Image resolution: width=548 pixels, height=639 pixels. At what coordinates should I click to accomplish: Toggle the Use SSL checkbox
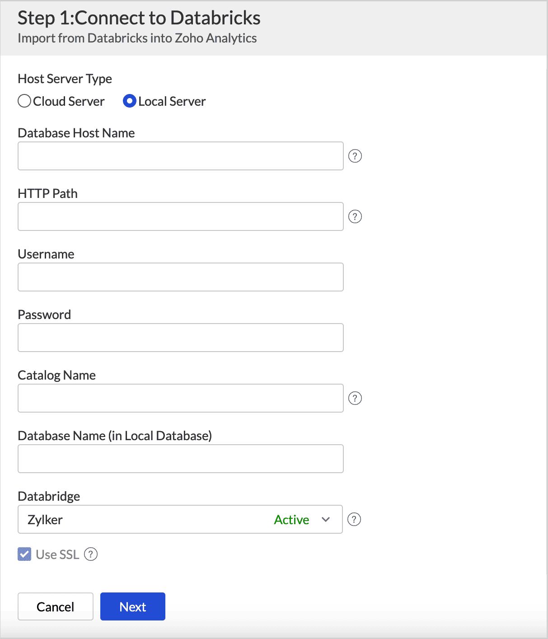[24, 554]
